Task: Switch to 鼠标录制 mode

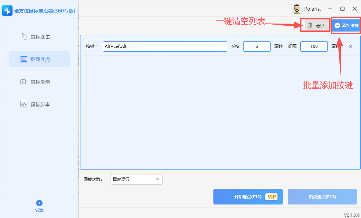Action: pyautogui.click(x=39, y=82)
